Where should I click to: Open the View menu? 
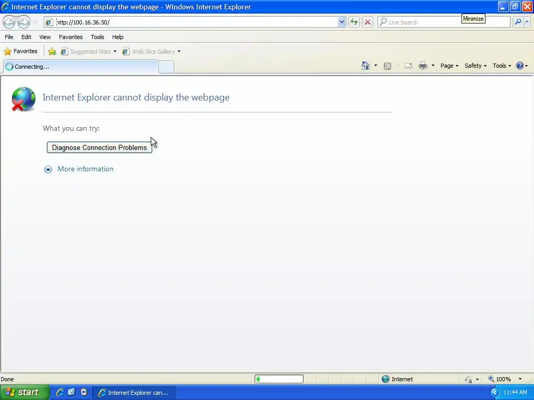(45, 37)
